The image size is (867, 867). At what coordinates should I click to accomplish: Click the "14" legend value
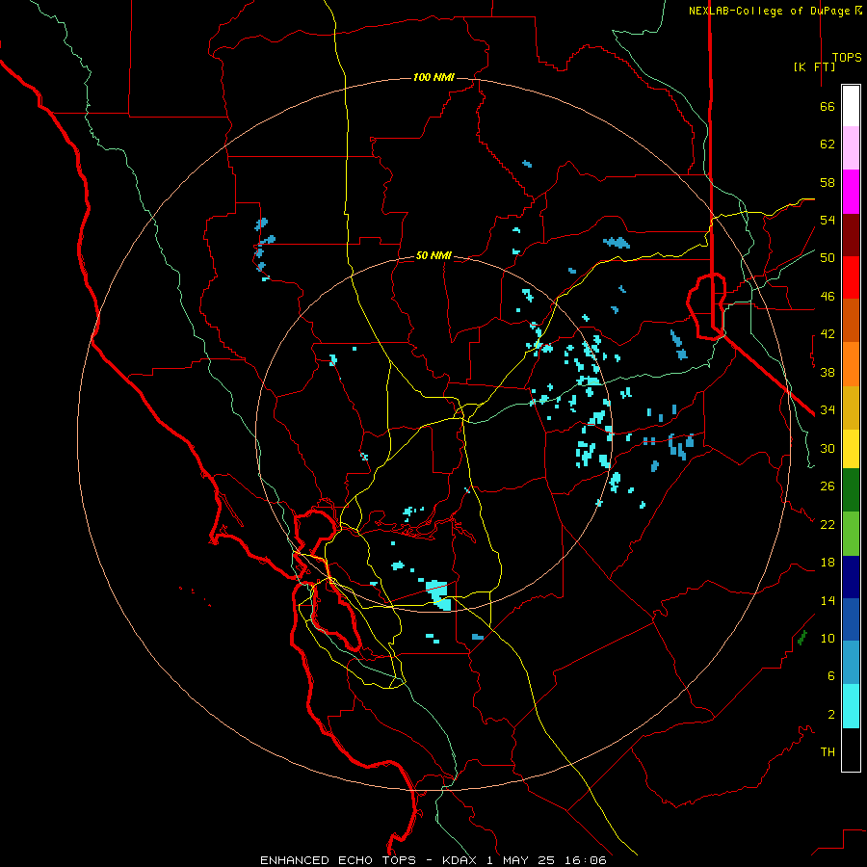[x=828, y=600]
